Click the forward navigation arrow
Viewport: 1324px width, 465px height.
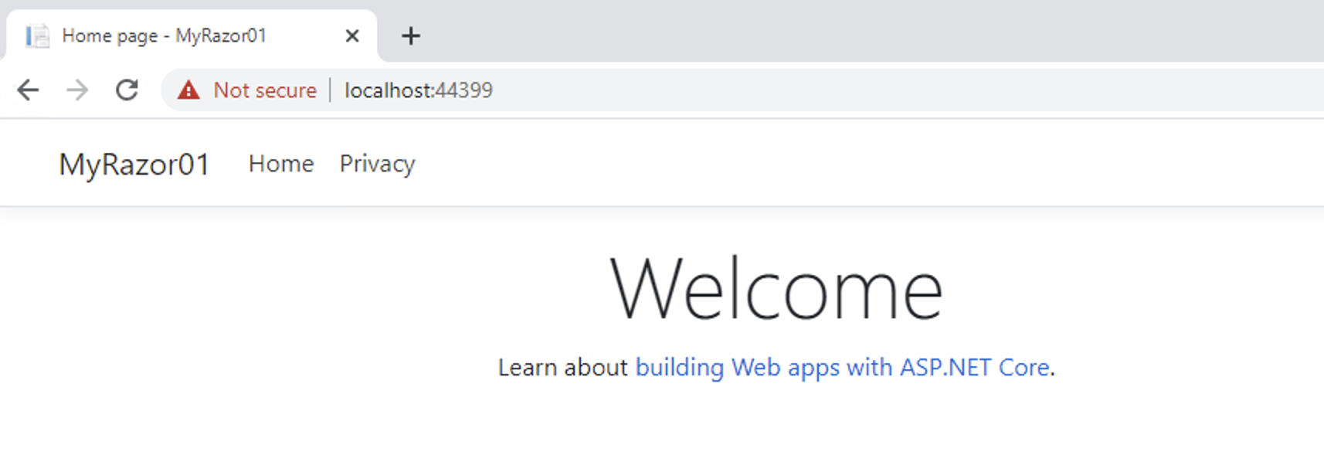tap(77, 90)
